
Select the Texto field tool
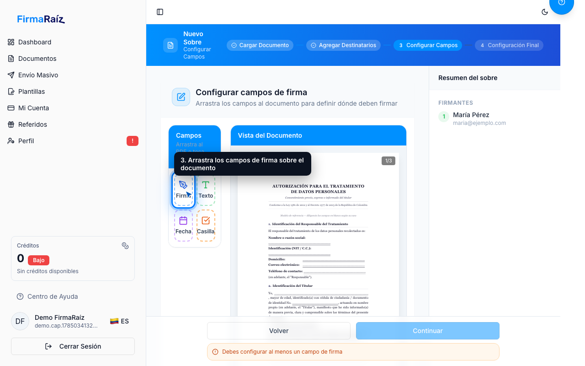pyautogui.click(x=206, y=189)
